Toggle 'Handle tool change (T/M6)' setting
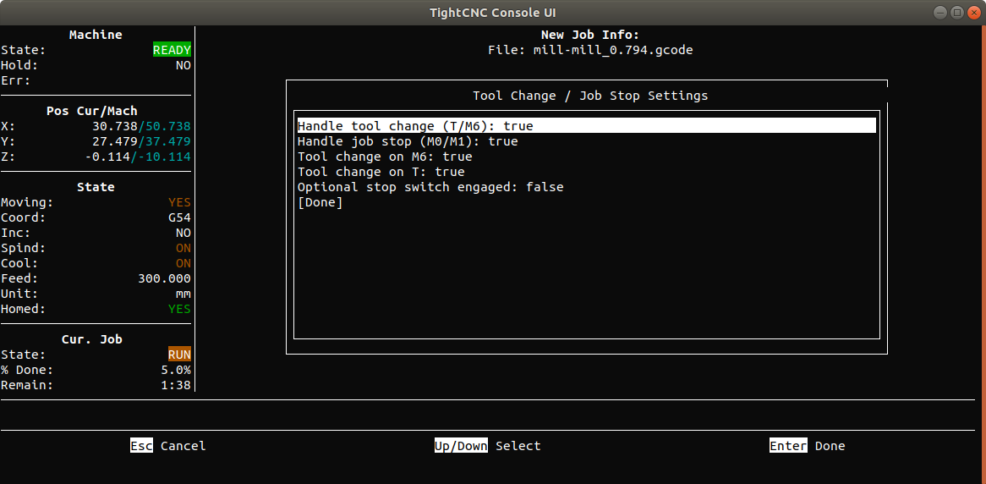 click(x=586, y=126)
